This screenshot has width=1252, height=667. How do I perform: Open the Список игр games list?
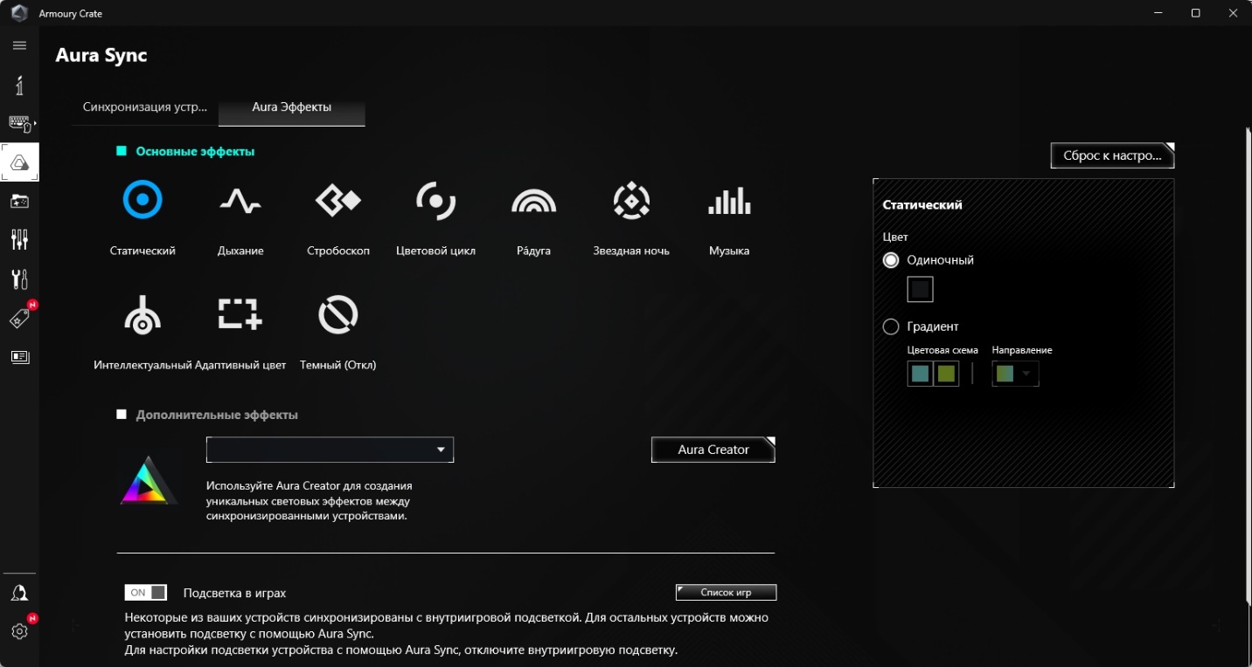coord(726,593)
